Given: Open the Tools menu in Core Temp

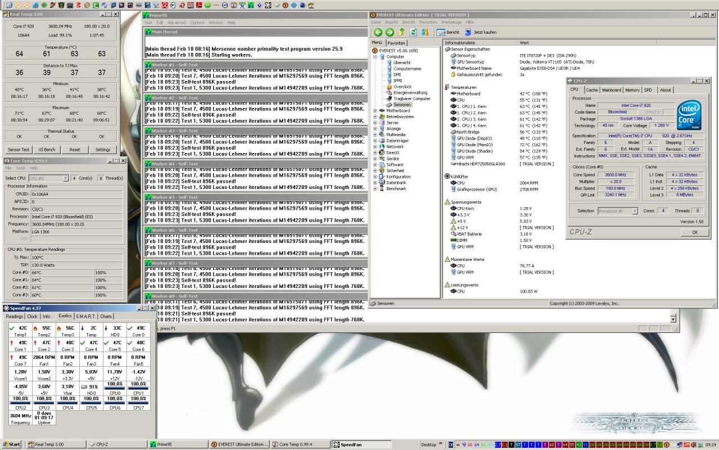Looking at the screenshot, I should [20, 168].
